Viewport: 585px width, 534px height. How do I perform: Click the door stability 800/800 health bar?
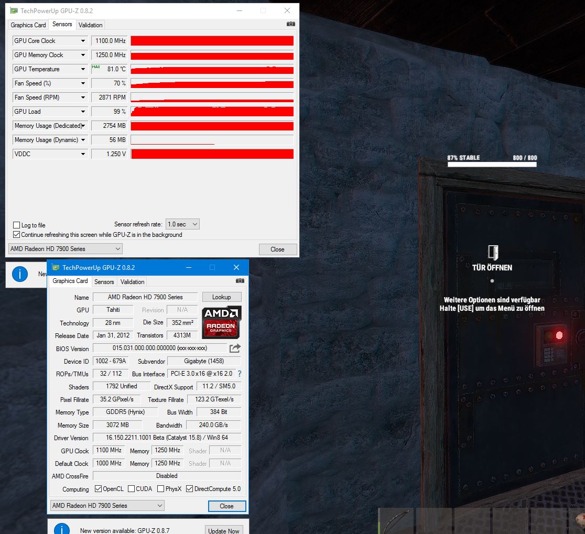[x=492, y=165]
